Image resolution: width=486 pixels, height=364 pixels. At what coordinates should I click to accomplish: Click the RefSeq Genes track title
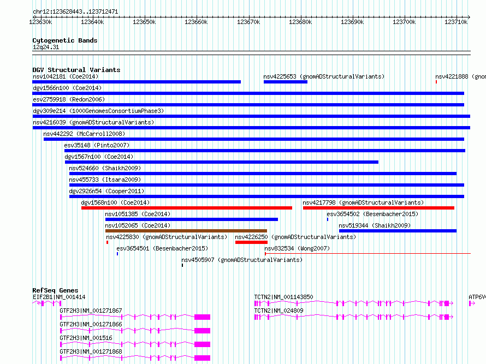(55, 290)
